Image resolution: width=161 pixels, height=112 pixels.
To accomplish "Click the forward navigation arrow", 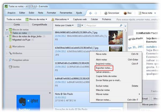I will (x=96, y=13).
